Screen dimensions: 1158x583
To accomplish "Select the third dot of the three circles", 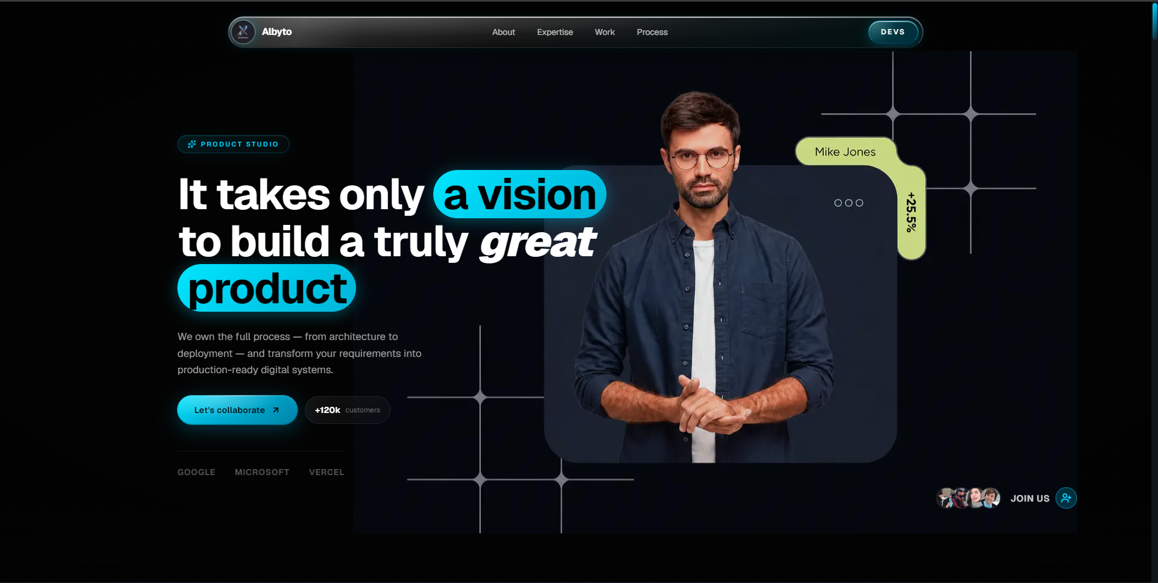I will tap(859, 203).
